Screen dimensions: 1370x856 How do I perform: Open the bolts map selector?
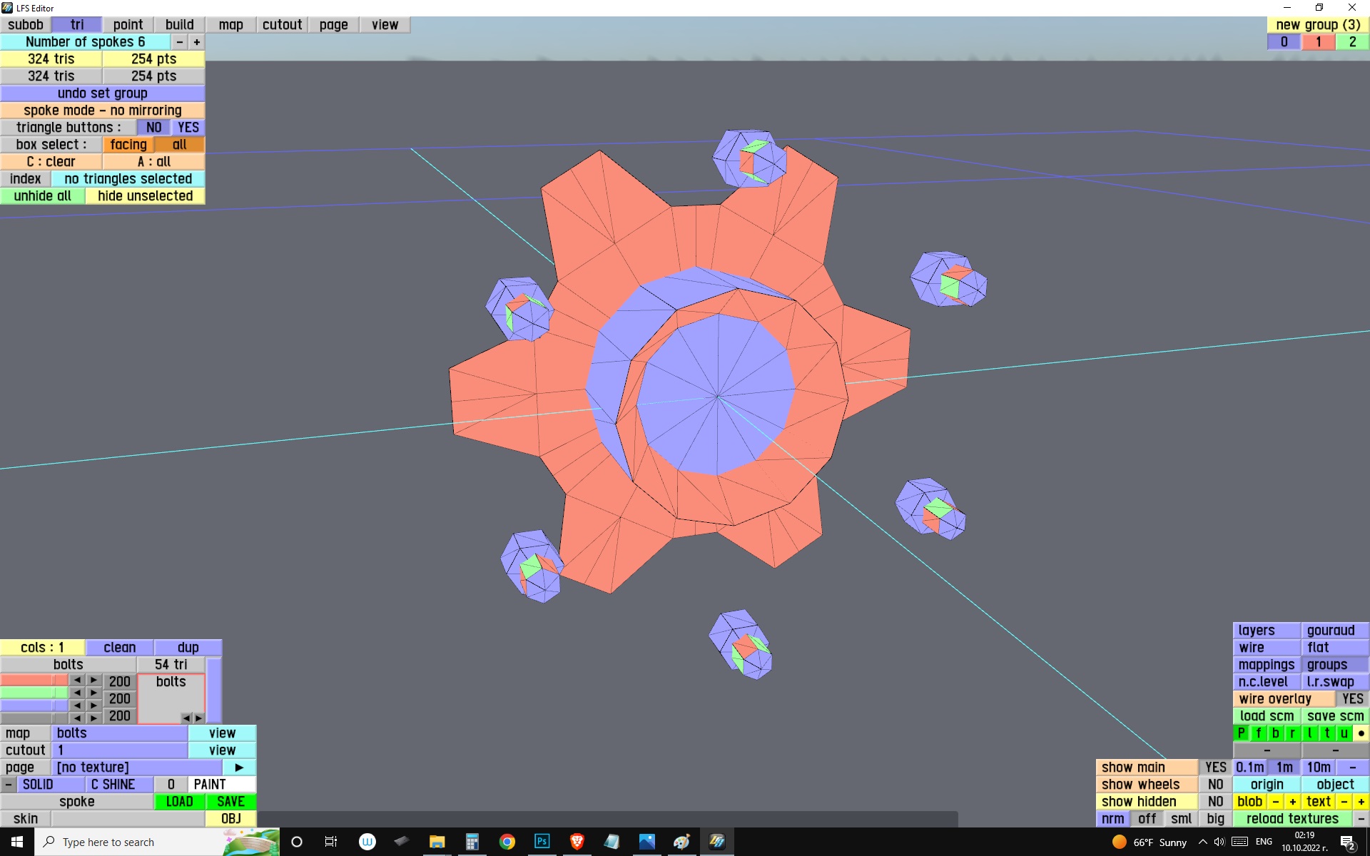click(x=119, y=733)
